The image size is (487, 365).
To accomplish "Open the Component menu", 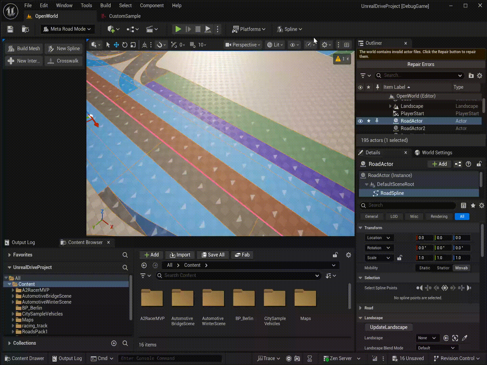I will (152, 5).
